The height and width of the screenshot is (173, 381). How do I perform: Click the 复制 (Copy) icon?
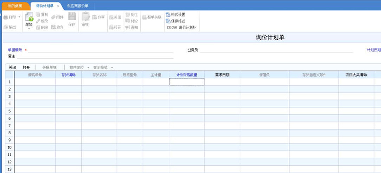coord(38,15)
